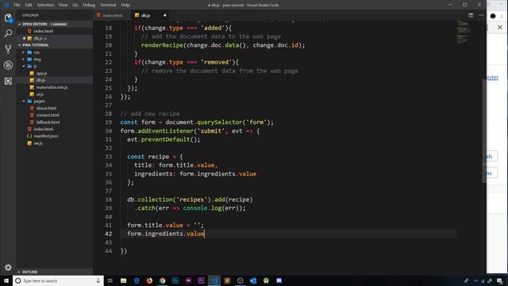The image size is (508, 286).
Task: Open the Debug menu
Action: [89, 5]
